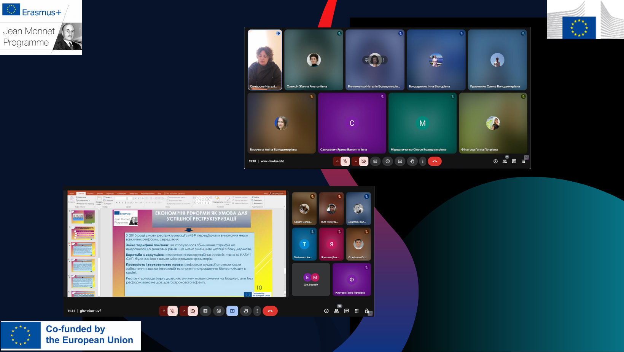Switch to PowerPoint Переходы ribbon tab
624x352 pixels.
tap(110, 194)
